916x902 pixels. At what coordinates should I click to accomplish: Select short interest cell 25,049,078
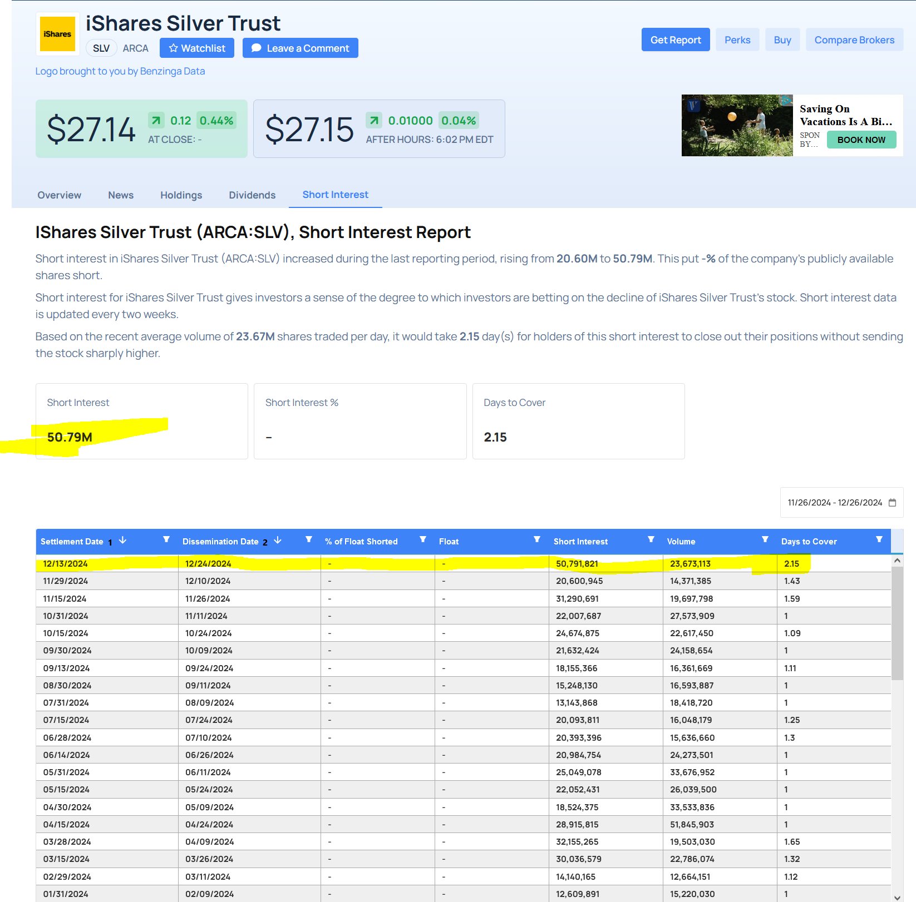606,772
